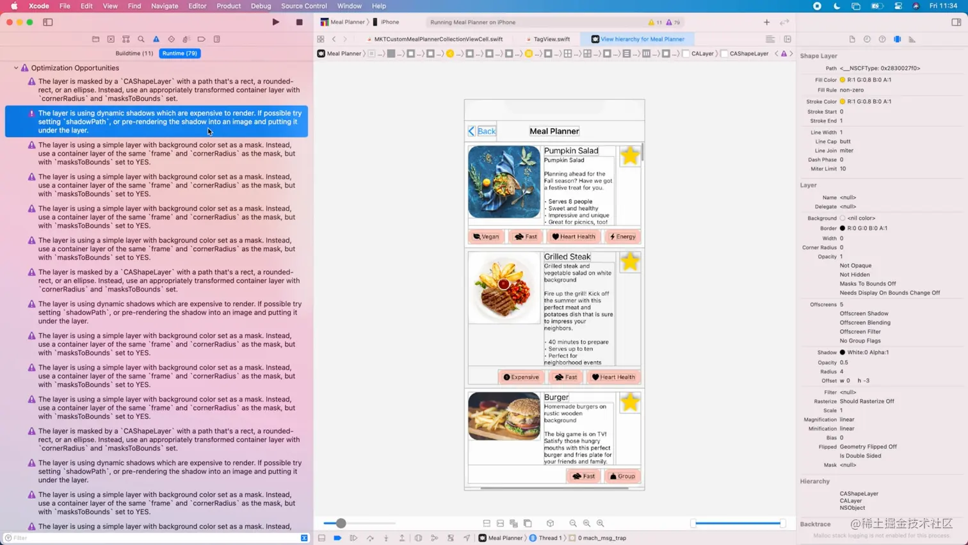
Task: Open the Breakpoint navigator icon
Action: click(201, 39)
